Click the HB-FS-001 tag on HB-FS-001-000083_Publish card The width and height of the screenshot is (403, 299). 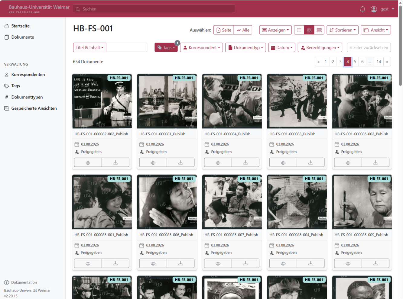pos(314,78)
